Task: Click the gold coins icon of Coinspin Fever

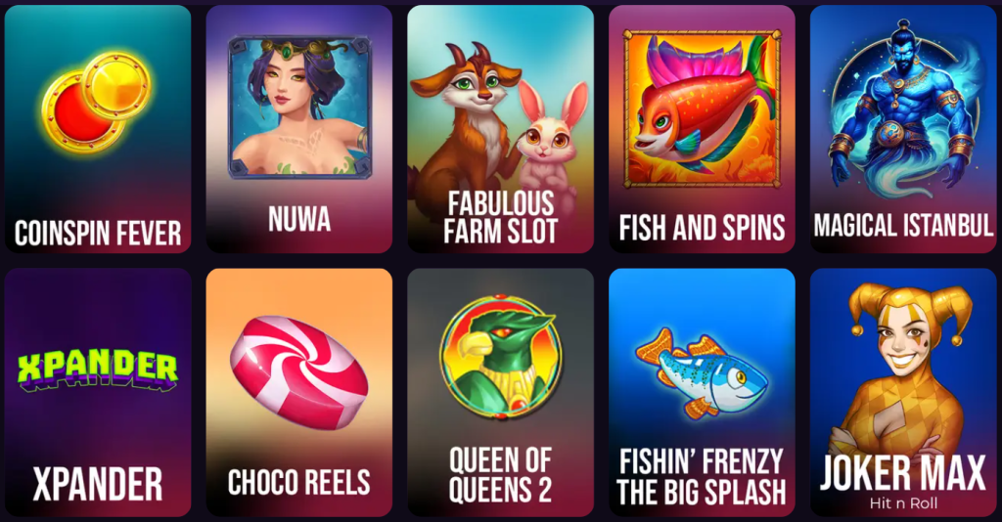Action: point(97,104)
